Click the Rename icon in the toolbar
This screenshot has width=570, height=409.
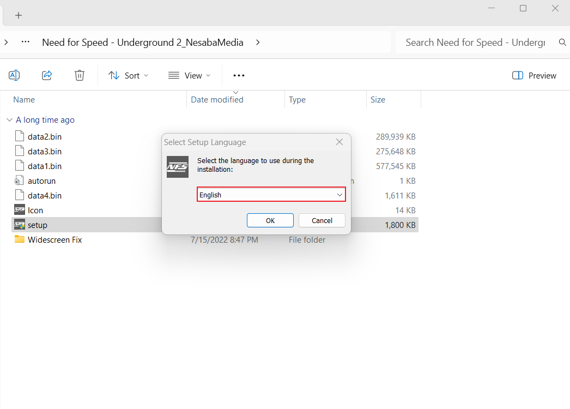pos(14,75)
